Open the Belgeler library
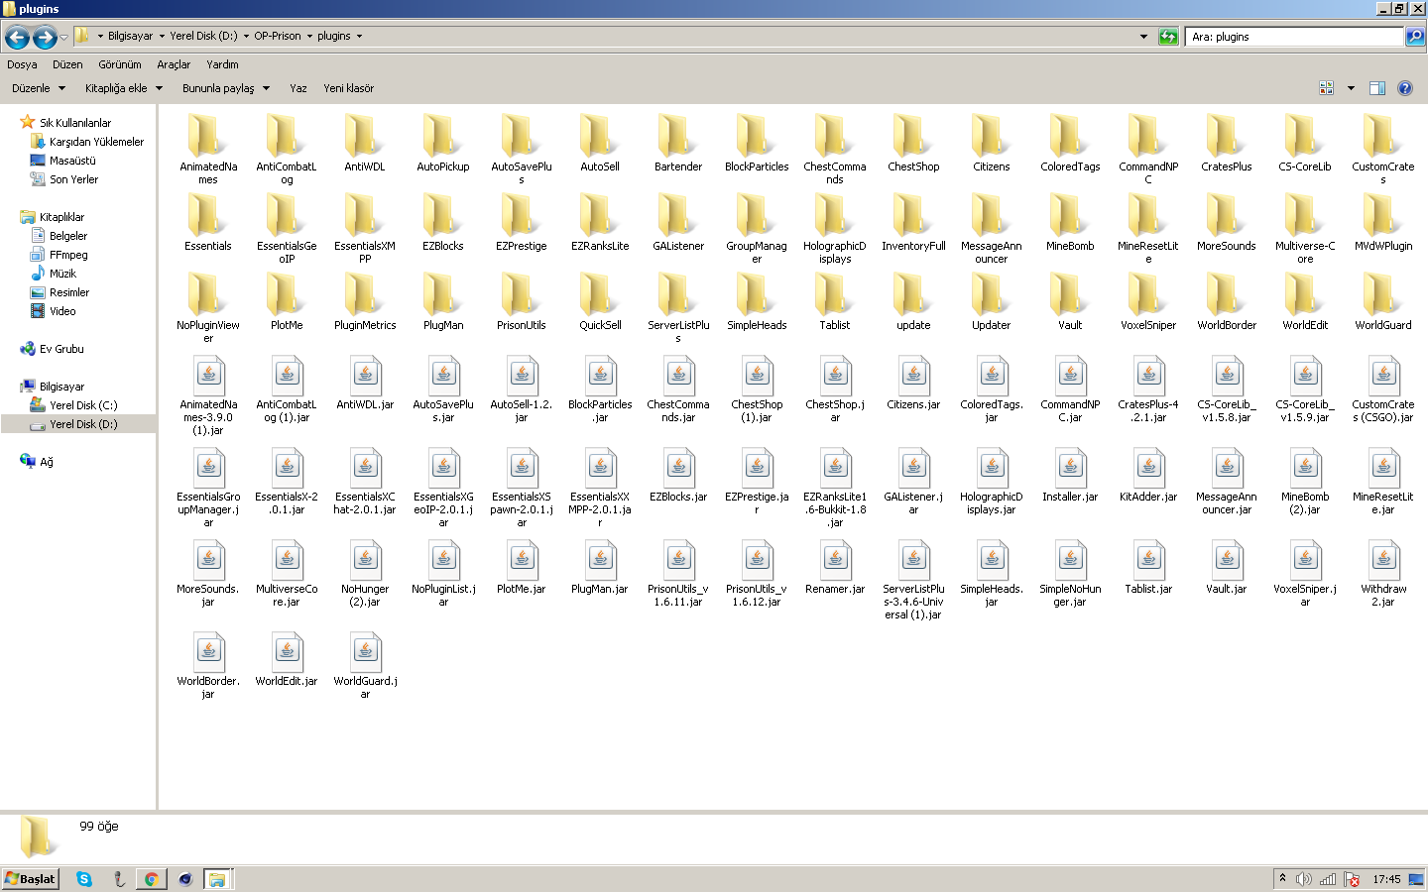 59,236
